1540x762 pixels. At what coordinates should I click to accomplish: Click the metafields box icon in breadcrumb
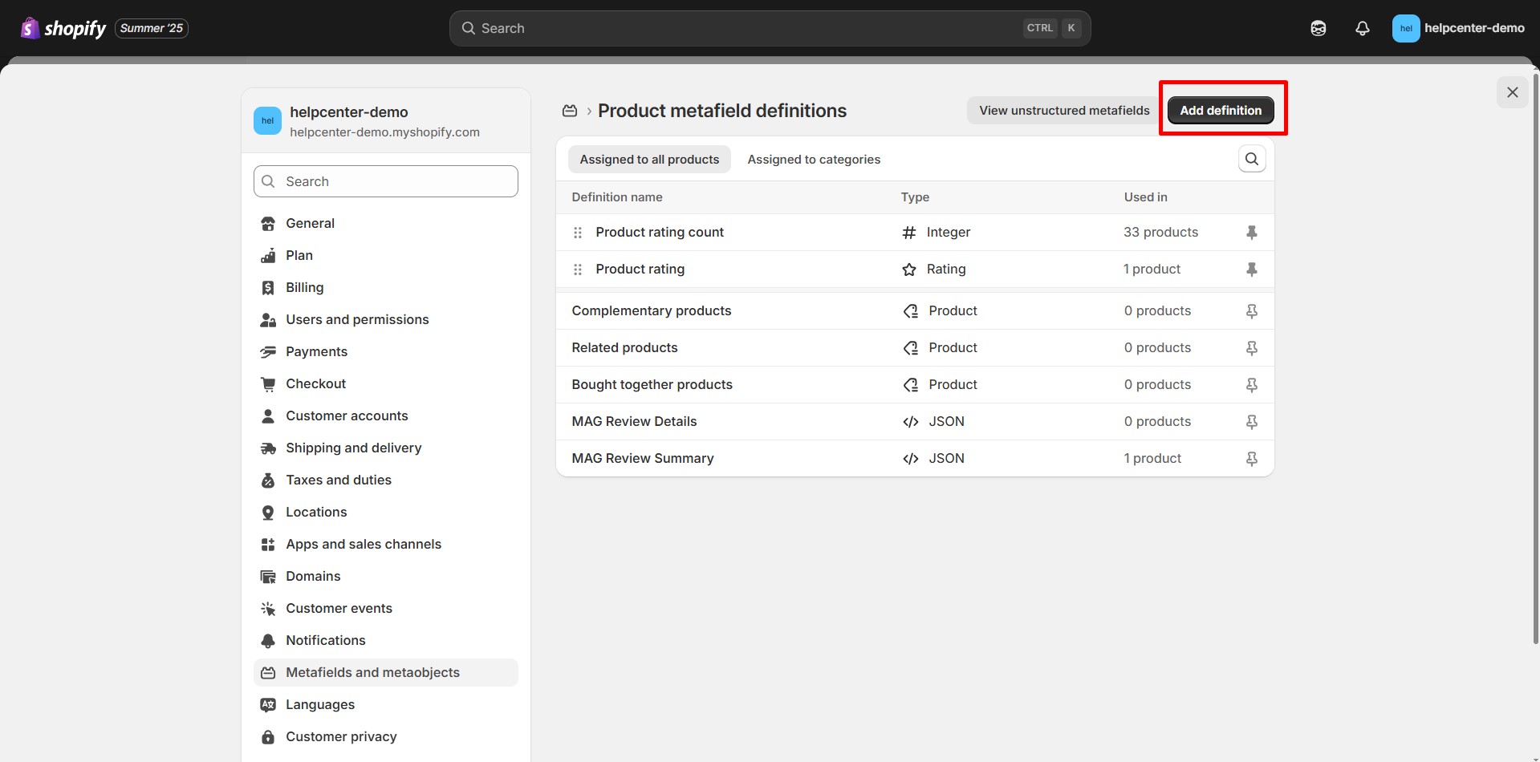[570, 111]
